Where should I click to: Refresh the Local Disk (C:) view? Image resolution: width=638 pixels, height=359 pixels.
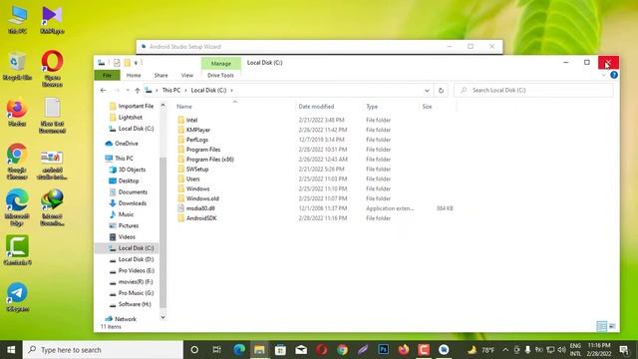(441, 91)
